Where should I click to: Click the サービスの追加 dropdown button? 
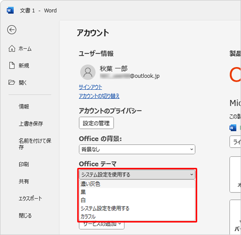click(x=102, y=225)
